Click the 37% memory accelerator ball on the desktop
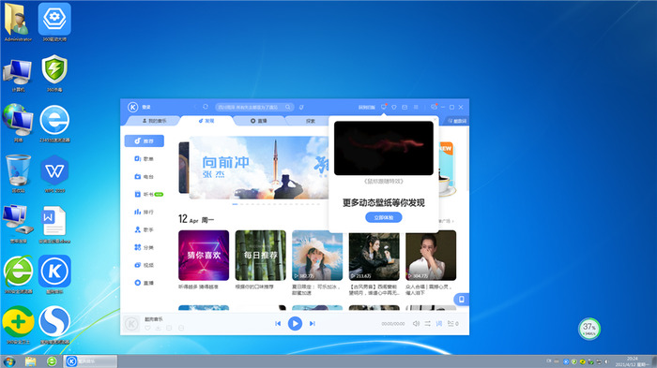This screenshot has height=368, width=657. (x=589, y=329)
